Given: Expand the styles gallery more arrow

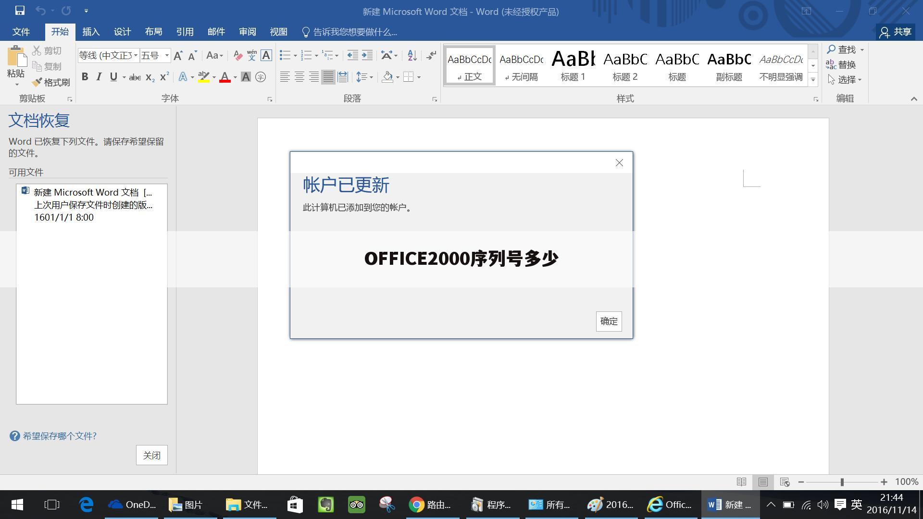Looking at the screenshot, I should click(x=813, y=80).
